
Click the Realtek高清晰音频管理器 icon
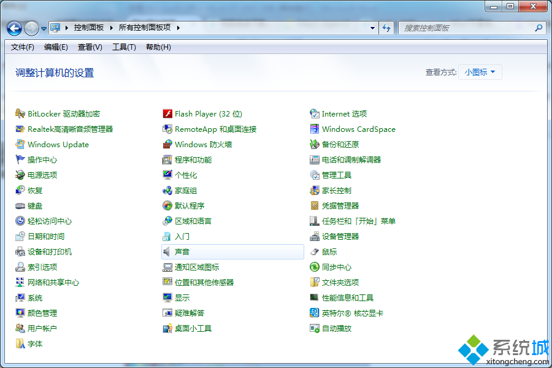click(x=20, y=129)
